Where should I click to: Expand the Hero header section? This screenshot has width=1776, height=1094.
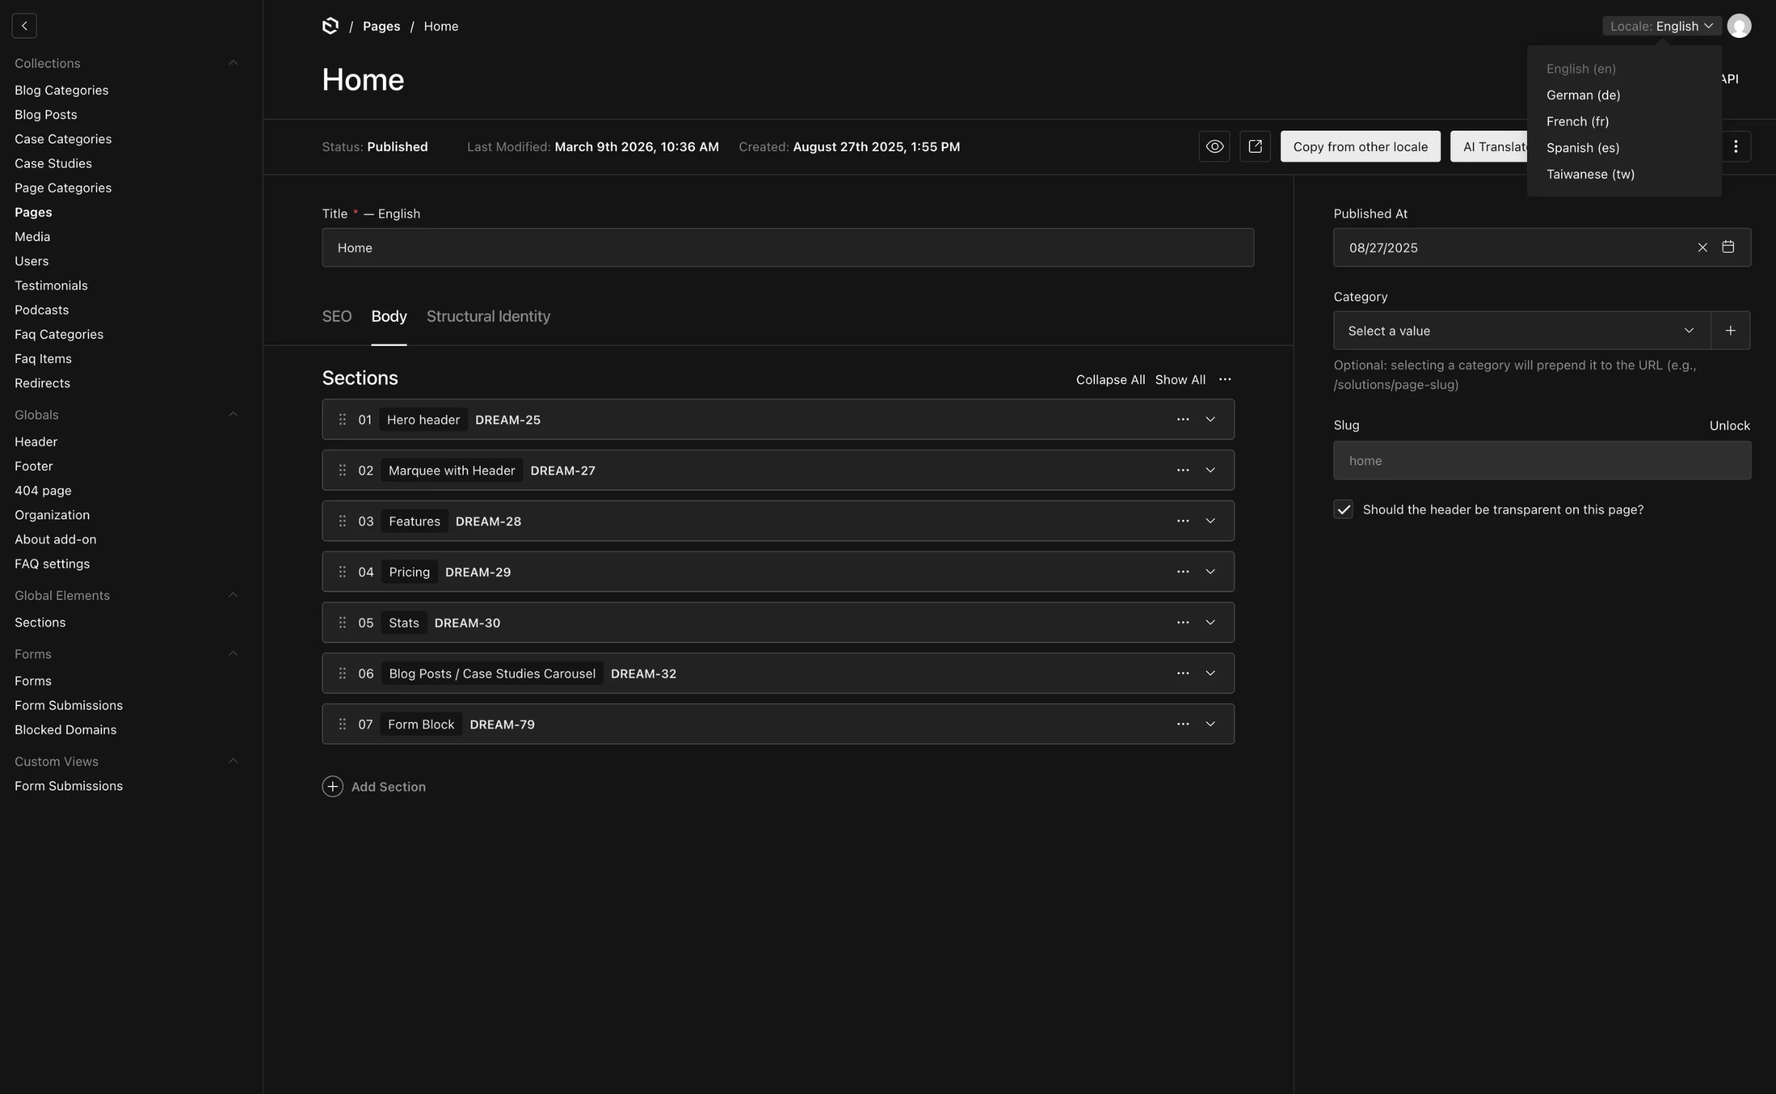tap(1210, 419)
